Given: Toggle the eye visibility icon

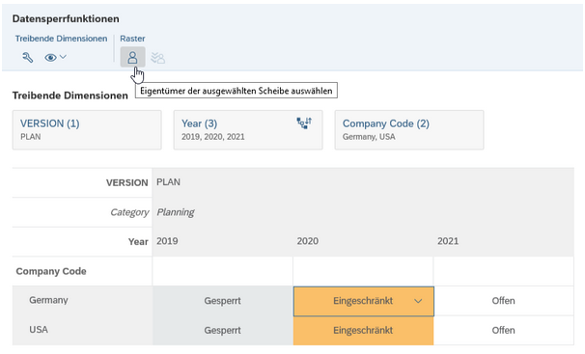Looking at the screenshot, I should (x=50, y=57).
